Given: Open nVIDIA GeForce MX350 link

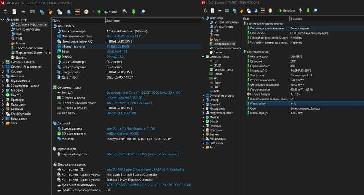Looking at the screenshot, I should point(123,134).
